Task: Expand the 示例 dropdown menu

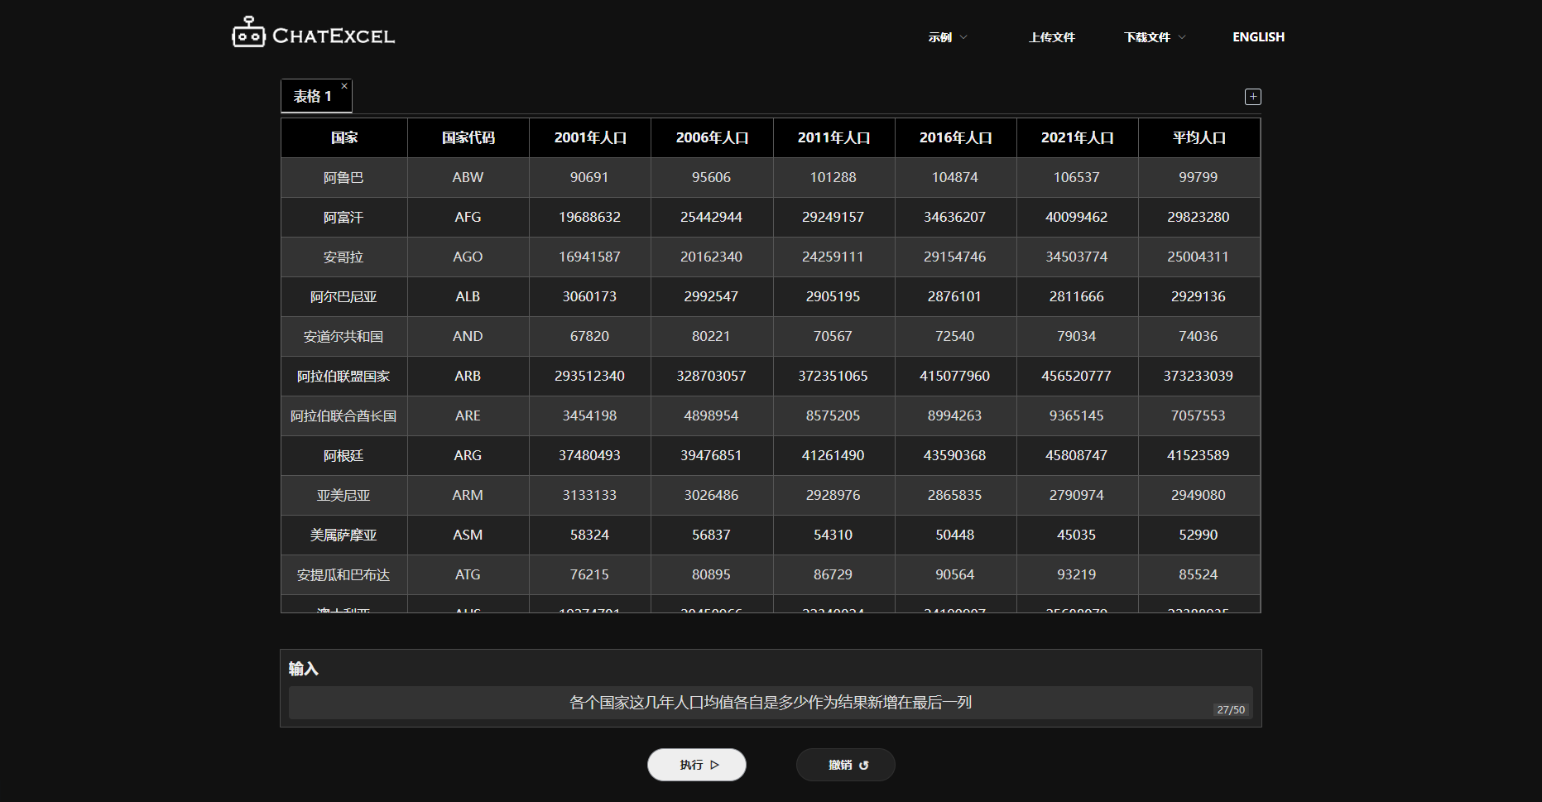Action: (x=947, y=37)
